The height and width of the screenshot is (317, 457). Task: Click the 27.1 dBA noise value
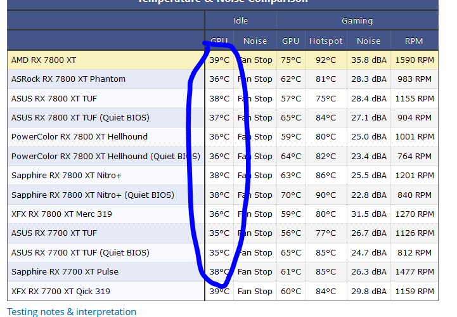pyautogui.click(x=369, y=118)
